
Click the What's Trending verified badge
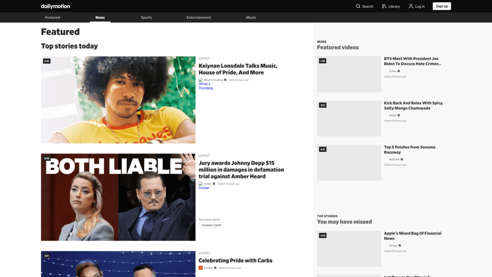(225, 80)
